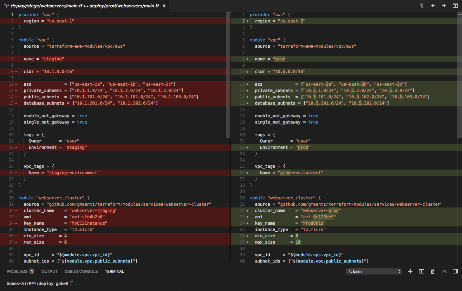Click the "us-east-1" region value
The height and width of the screenshot is (291, 462).
[60, 21]
